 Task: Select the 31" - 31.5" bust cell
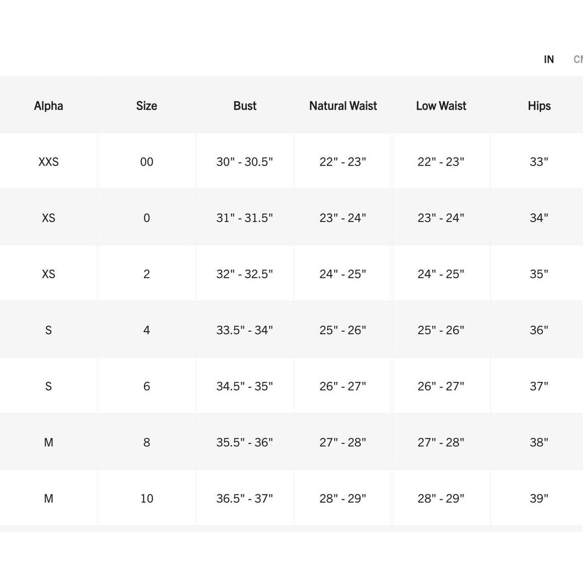(245, 218)
